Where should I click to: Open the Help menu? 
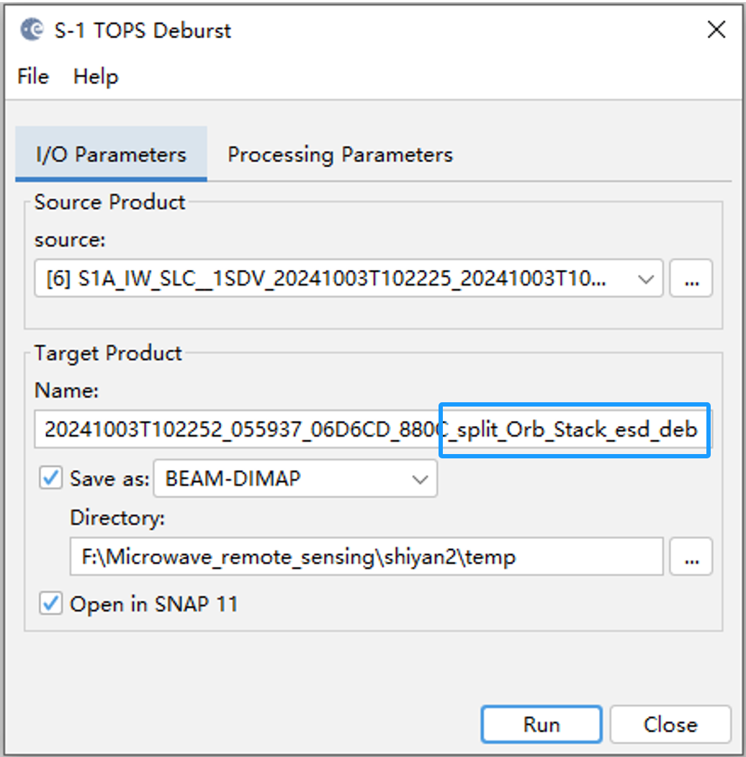[x=96, y=76]
